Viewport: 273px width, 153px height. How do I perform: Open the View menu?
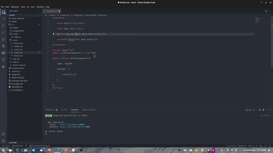pos(23,7)
